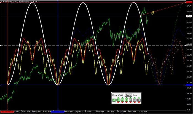Image resolution: width=193 pixels, height=114 pixels.
Task: Click the red date label on time axis
Action: [x=7, y=112]
